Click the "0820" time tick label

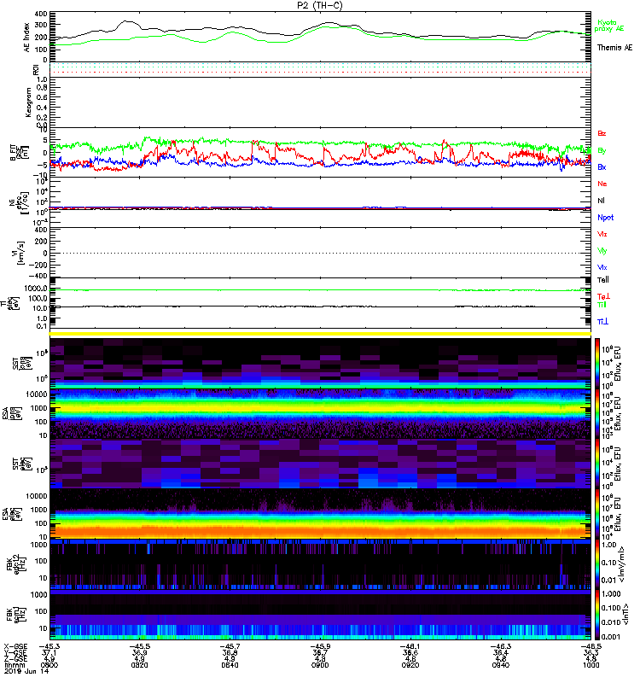click(139, 665)
